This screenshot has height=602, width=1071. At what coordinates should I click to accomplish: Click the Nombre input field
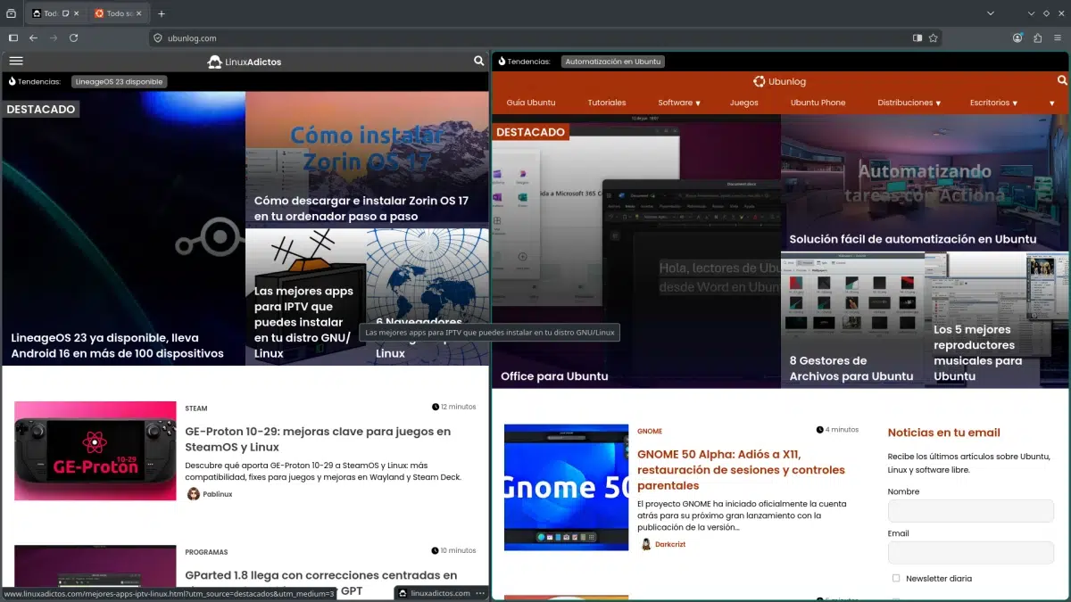coord(970,511)
